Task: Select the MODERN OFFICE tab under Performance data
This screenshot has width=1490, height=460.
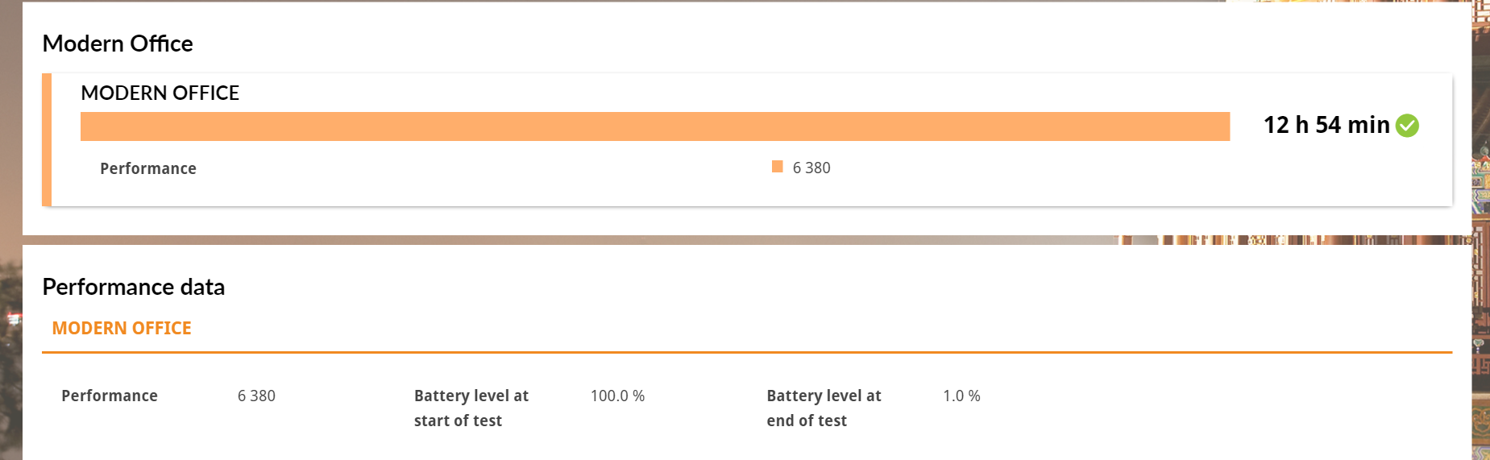Action: click(122, 328)
